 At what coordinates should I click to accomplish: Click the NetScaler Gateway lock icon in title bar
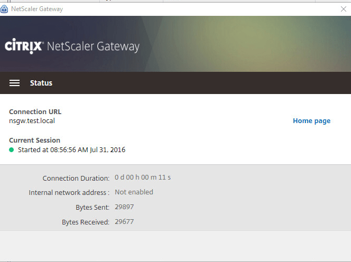point(4,9)
